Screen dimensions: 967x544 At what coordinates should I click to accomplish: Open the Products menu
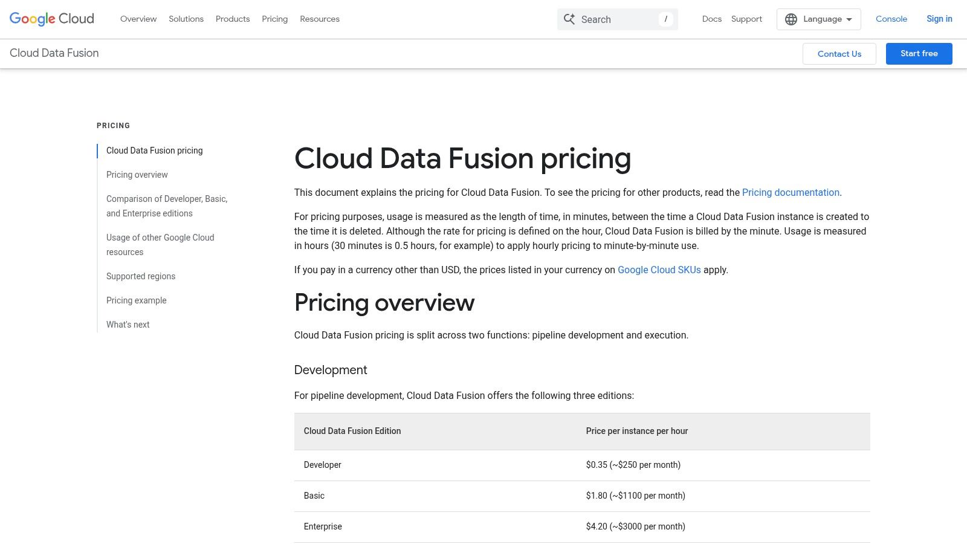(x=232, y=19)
